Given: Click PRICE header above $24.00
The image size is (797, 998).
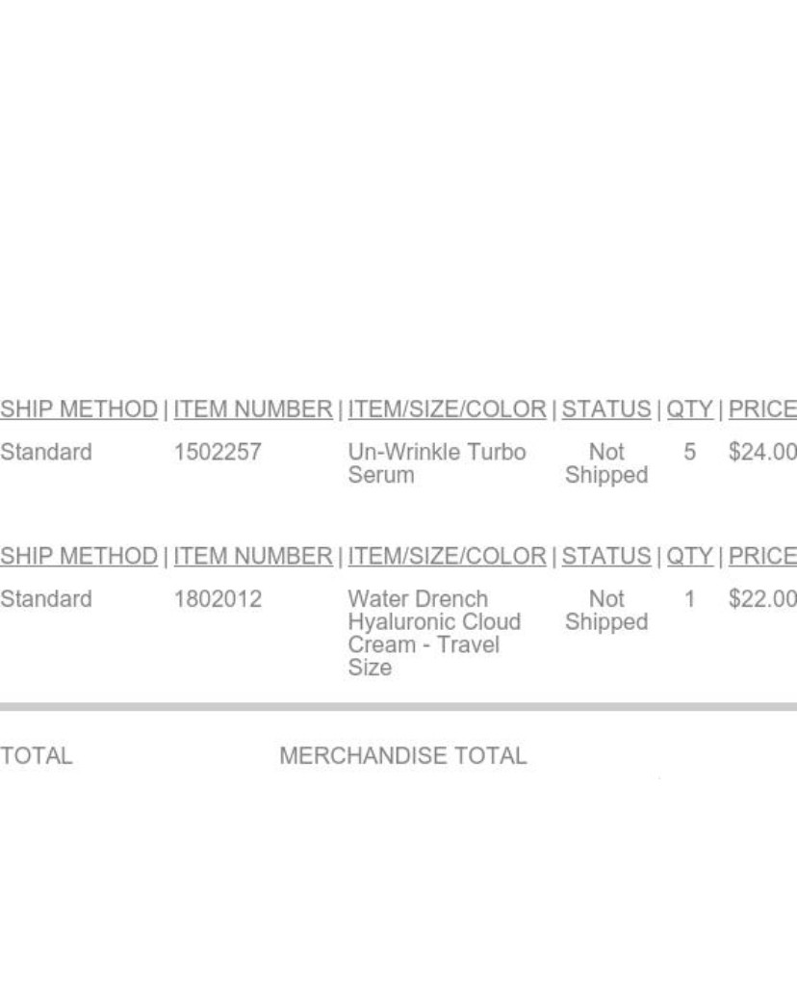Looking at the screenshot, I should 762,408.
